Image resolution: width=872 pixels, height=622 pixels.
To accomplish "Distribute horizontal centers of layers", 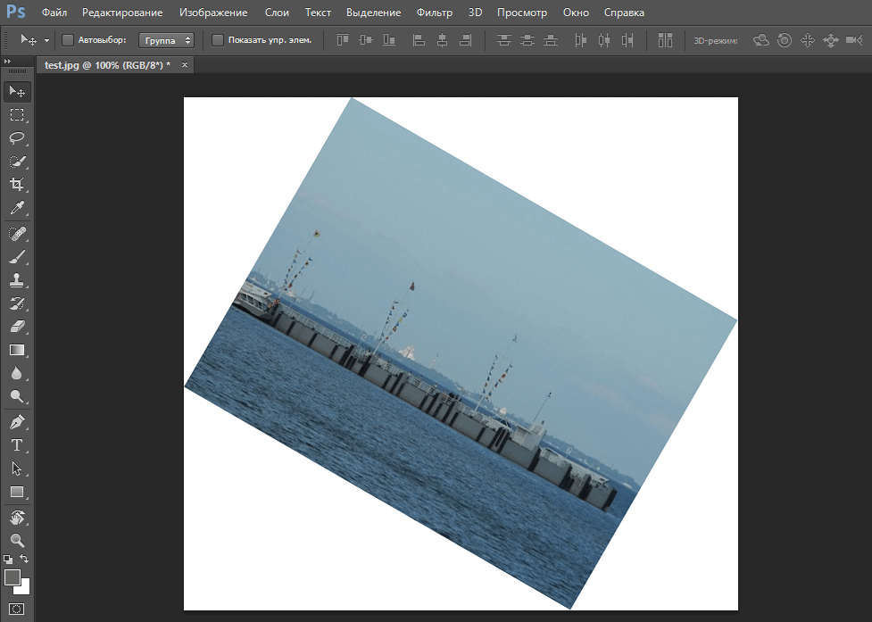I will [604, 40].
